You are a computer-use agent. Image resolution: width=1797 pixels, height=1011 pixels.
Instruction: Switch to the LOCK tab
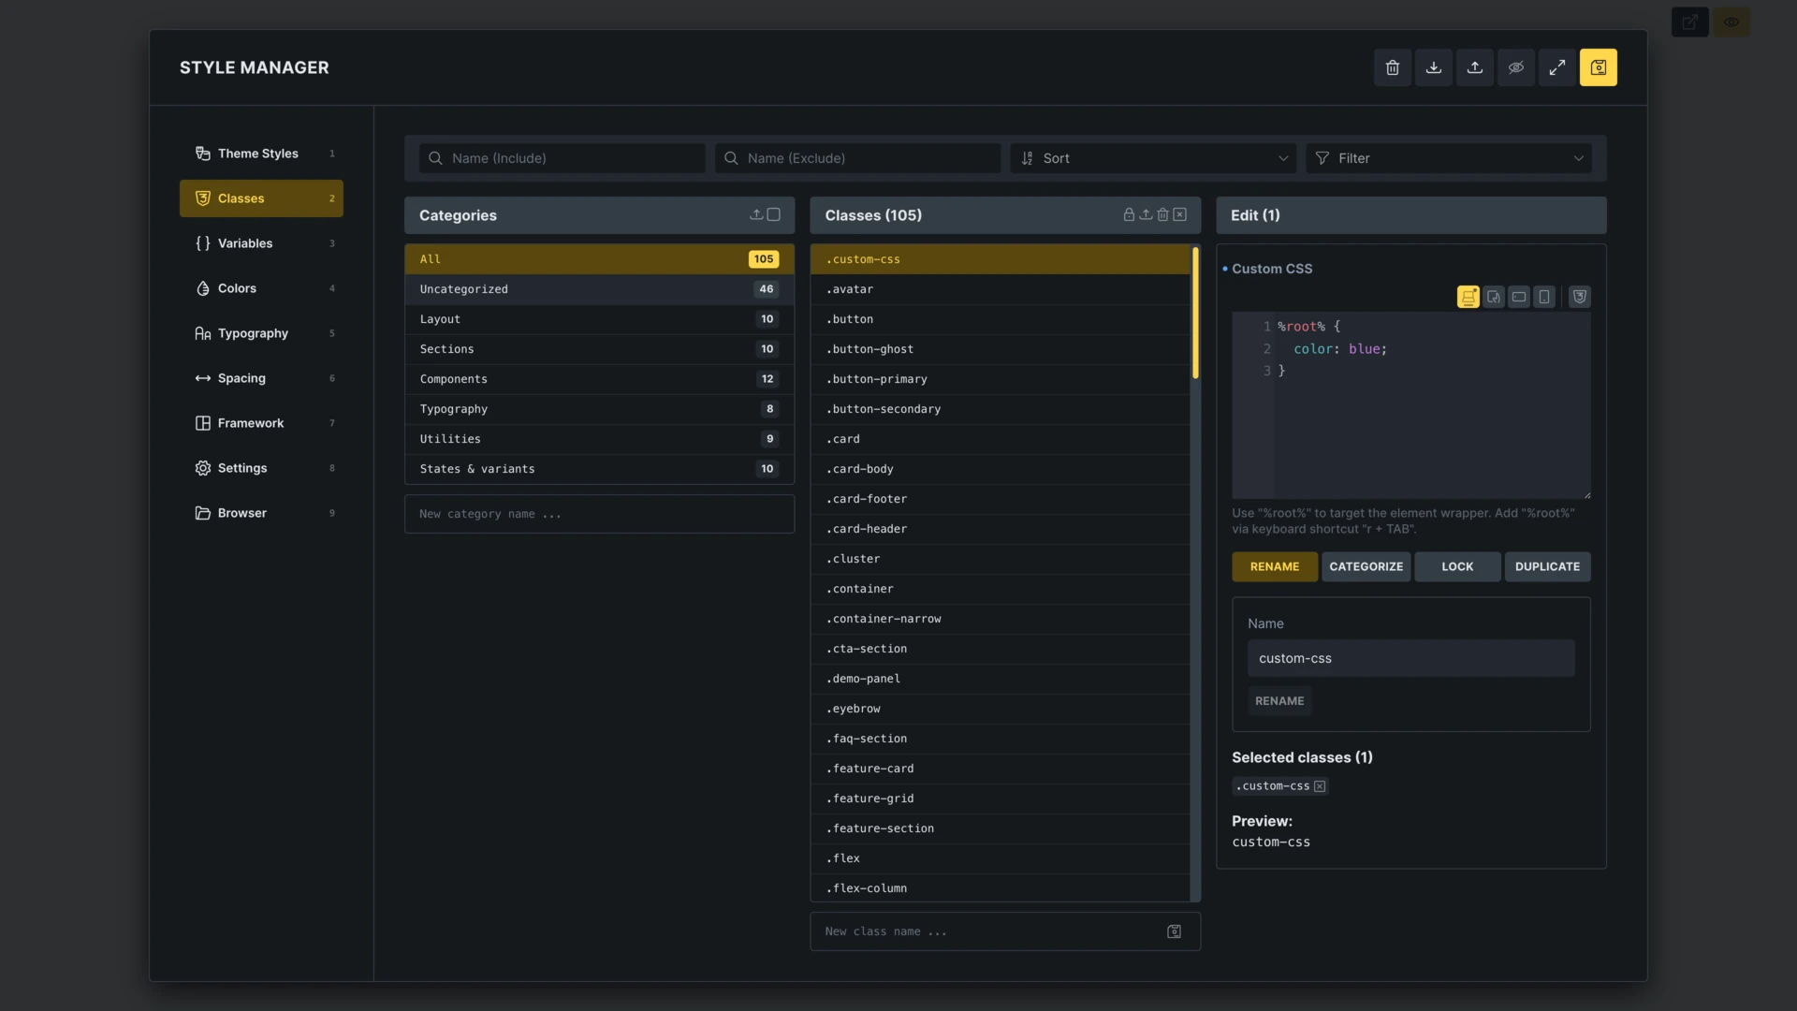[1457, 566]
